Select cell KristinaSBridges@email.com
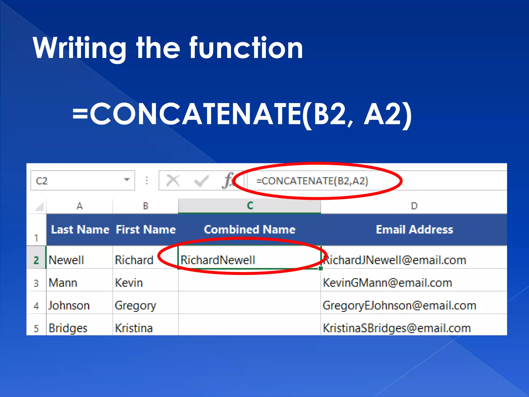Image resolution: width=529 pixels, height=397 pixels. (414, 325)
